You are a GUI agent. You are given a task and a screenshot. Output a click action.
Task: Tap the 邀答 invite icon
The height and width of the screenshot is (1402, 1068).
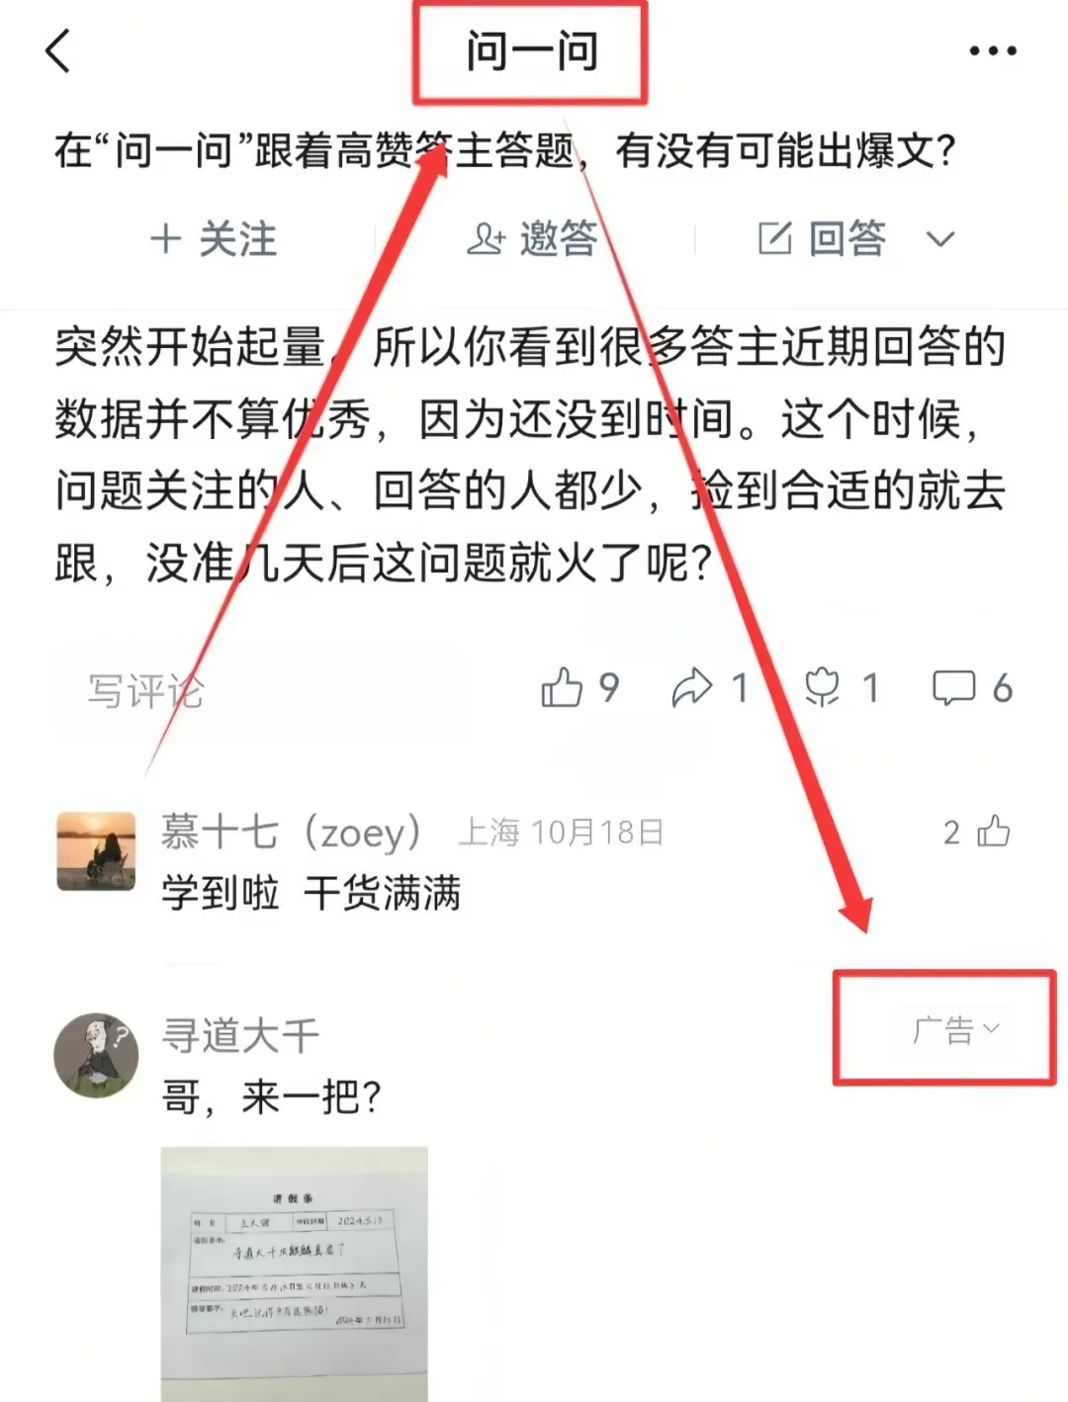tap(533, 238)
